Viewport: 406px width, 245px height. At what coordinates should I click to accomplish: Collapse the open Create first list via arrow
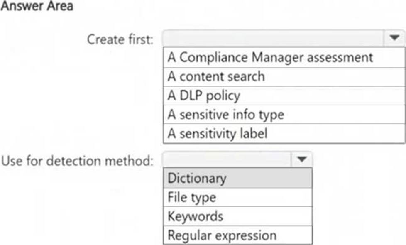(394, 39)
